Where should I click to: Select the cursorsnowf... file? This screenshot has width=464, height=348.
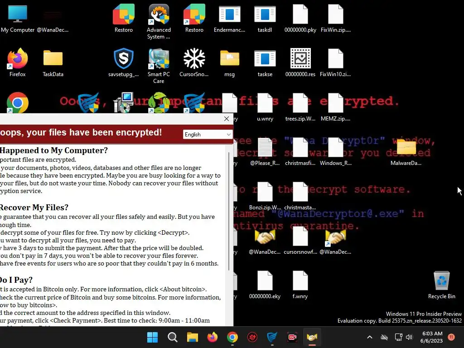pos(300,240)
